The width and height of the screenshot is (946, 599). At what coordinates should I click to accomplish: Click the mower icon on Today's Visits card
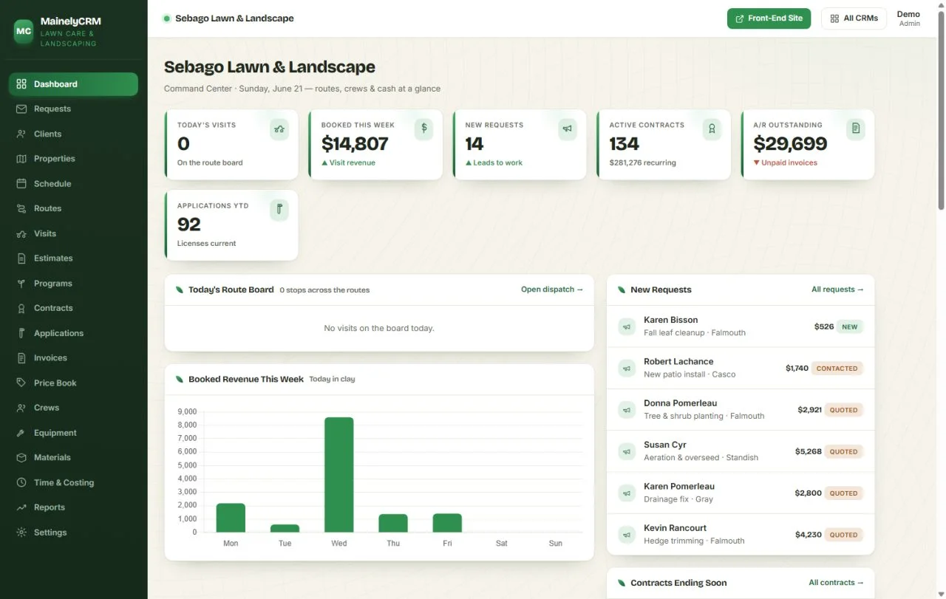(x=279, y=129)
